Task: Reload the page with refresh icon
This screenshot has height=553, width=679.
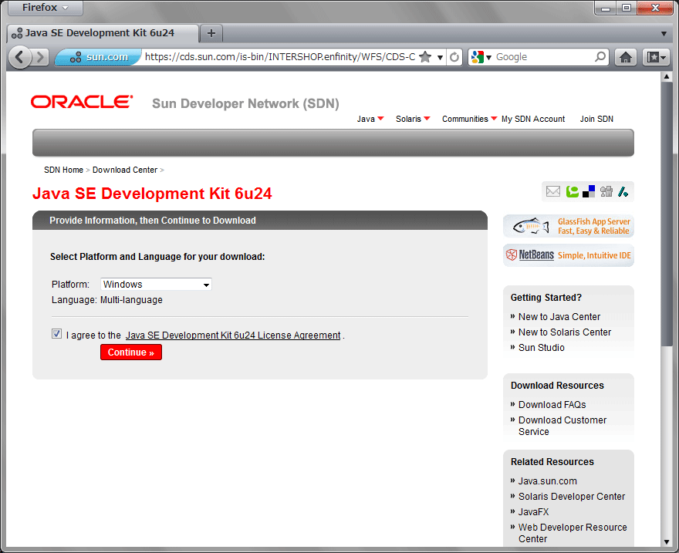Action: coord(454,57)
